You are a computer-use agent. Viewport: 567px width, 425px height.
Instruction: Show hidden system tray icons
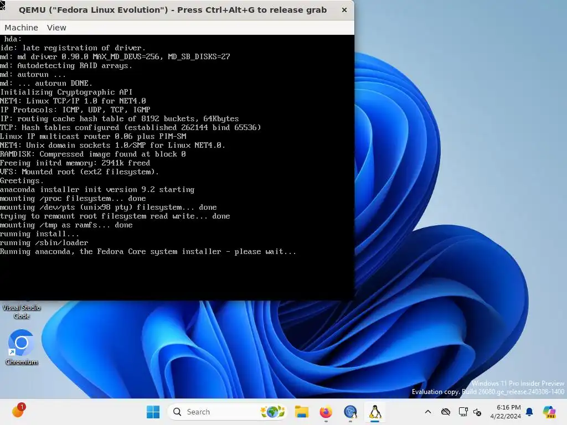pos(428,412)
